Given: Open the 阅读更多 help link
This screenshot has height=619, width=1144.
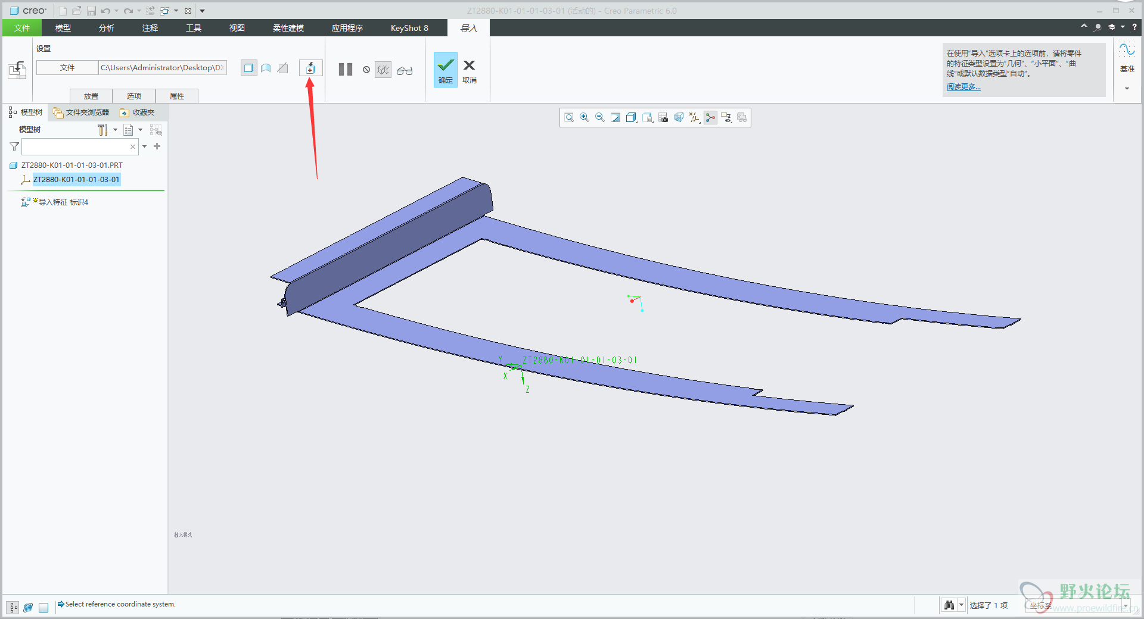Looking at the screenshot, I should click(x=963, y=87).
